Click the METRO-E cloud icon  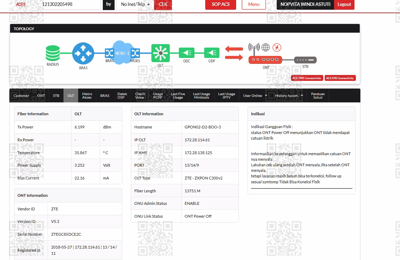click(122, 52)
